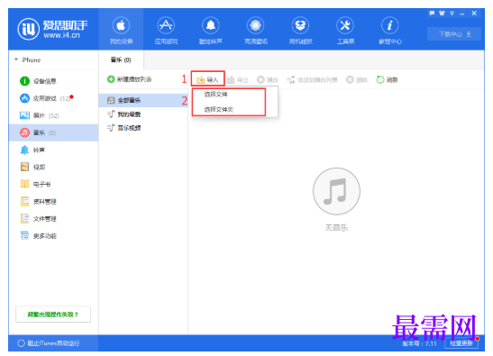Click the 检查更新 check update button

click(461, 343)
